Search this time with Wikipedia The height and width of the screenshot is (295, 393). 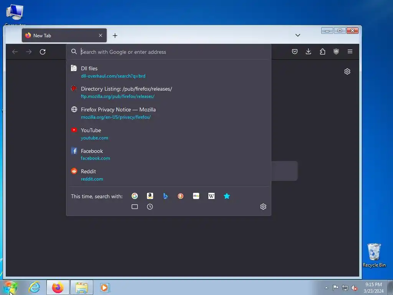(211, 196)
